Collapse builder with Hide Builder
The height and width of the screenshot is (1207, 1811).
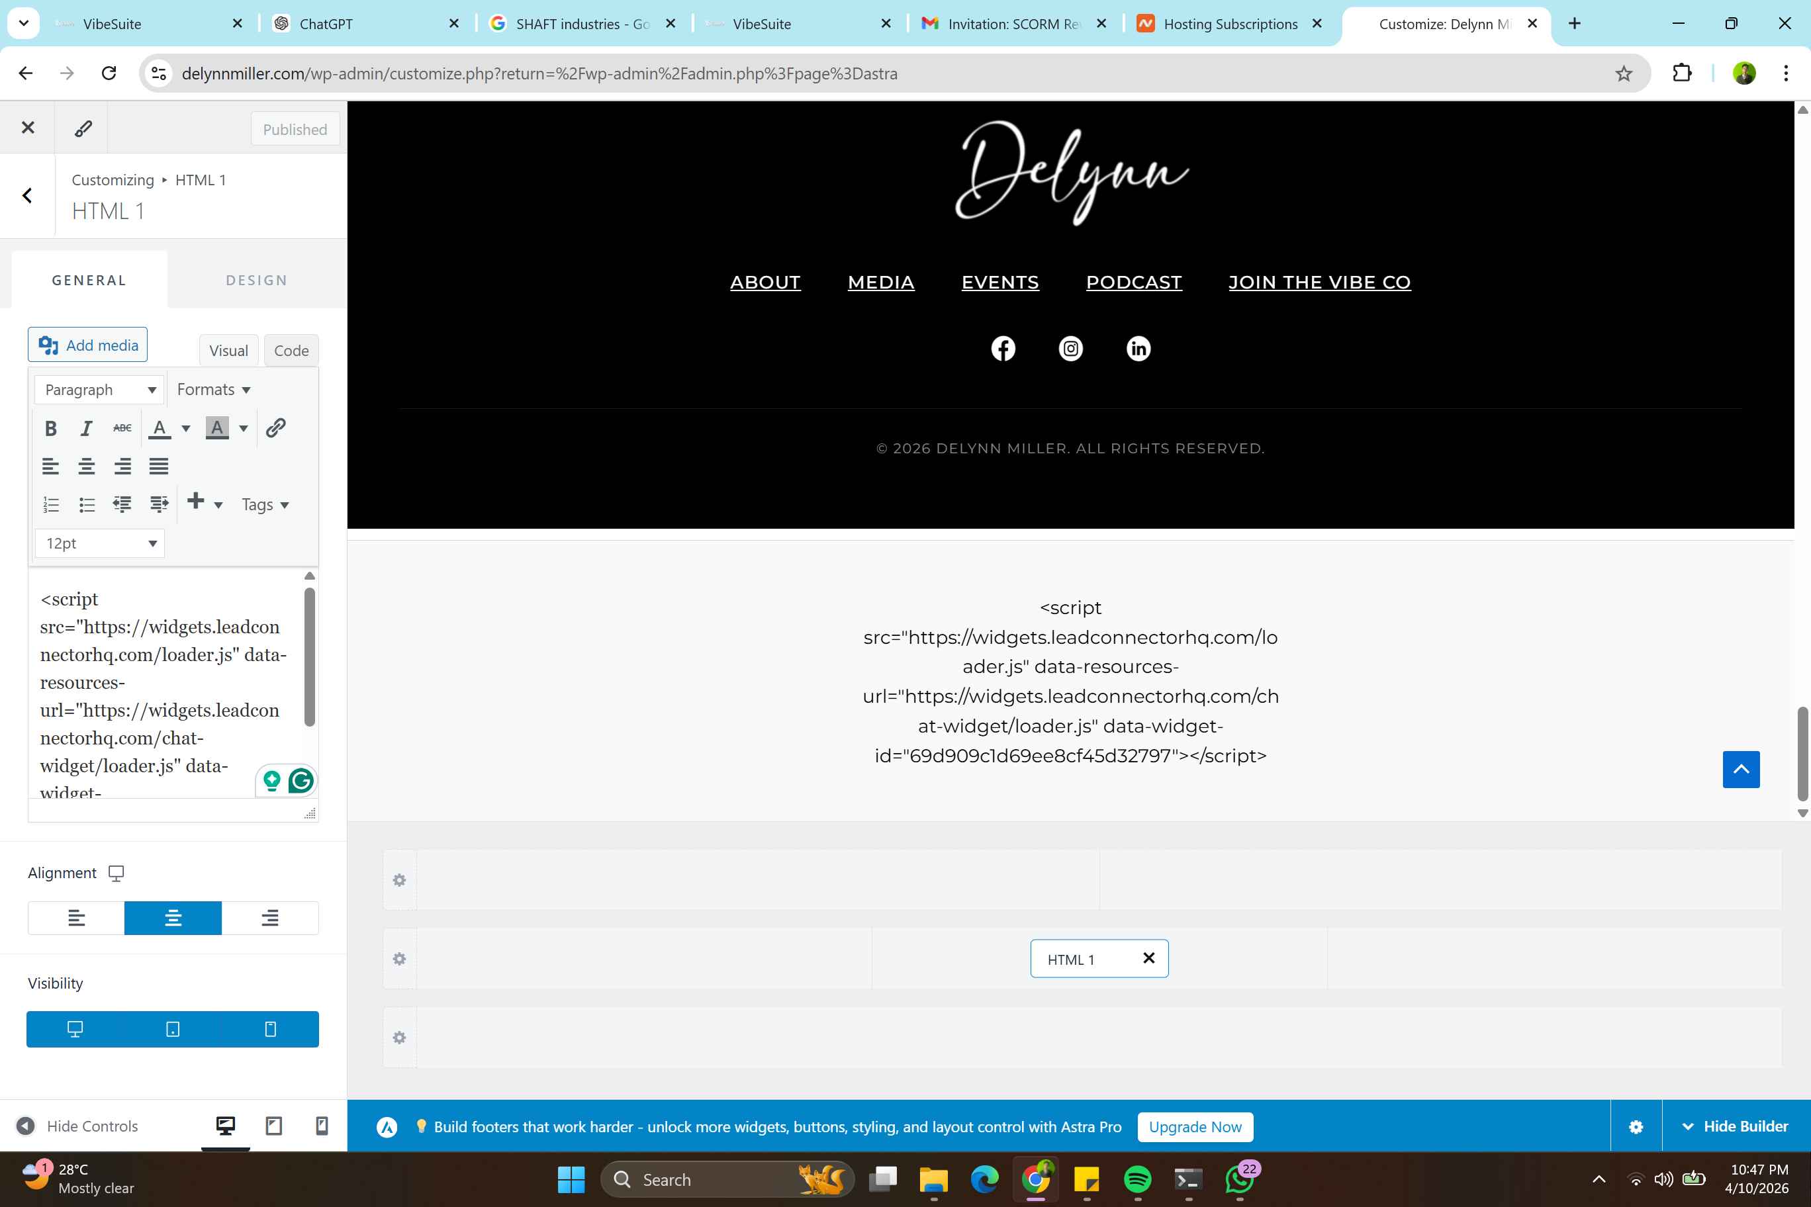click(1736, 1126)
